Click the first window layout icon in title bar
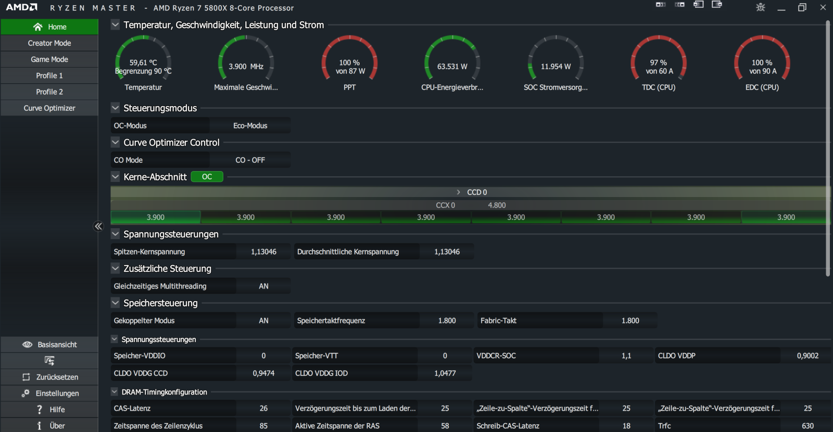The height and width of the screenshot is (432, 833). tap(661, 5)
